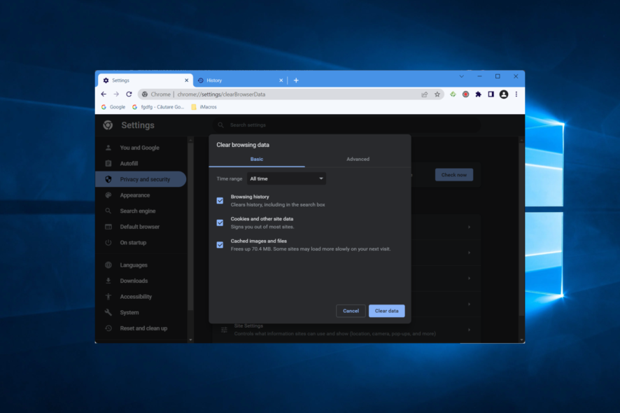Switch to the Advanced tab in dialog
620x413 pixels.
358,159
